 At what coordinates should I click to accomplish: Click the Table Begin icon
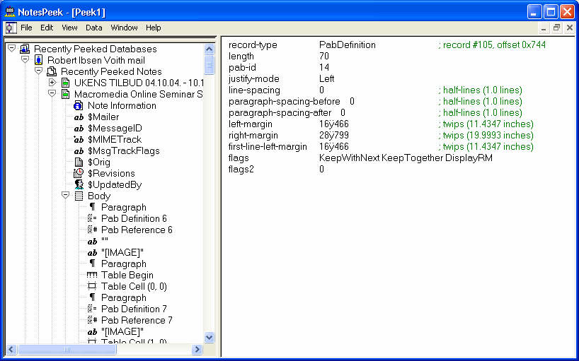(92, 275)
